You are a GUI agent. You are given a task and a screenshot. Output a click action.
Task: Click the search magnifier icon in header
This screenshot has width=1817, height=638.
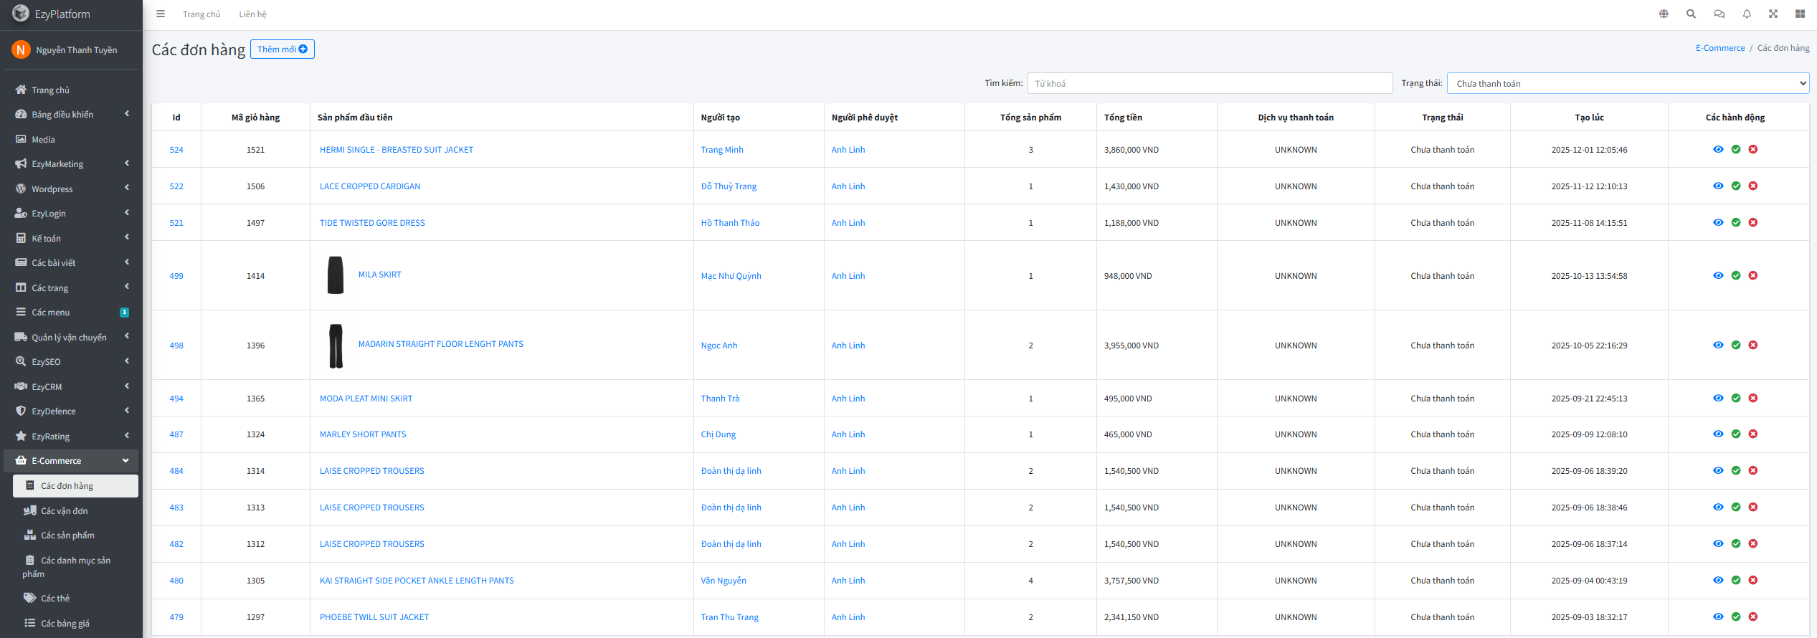click(x=1691, y=14)
